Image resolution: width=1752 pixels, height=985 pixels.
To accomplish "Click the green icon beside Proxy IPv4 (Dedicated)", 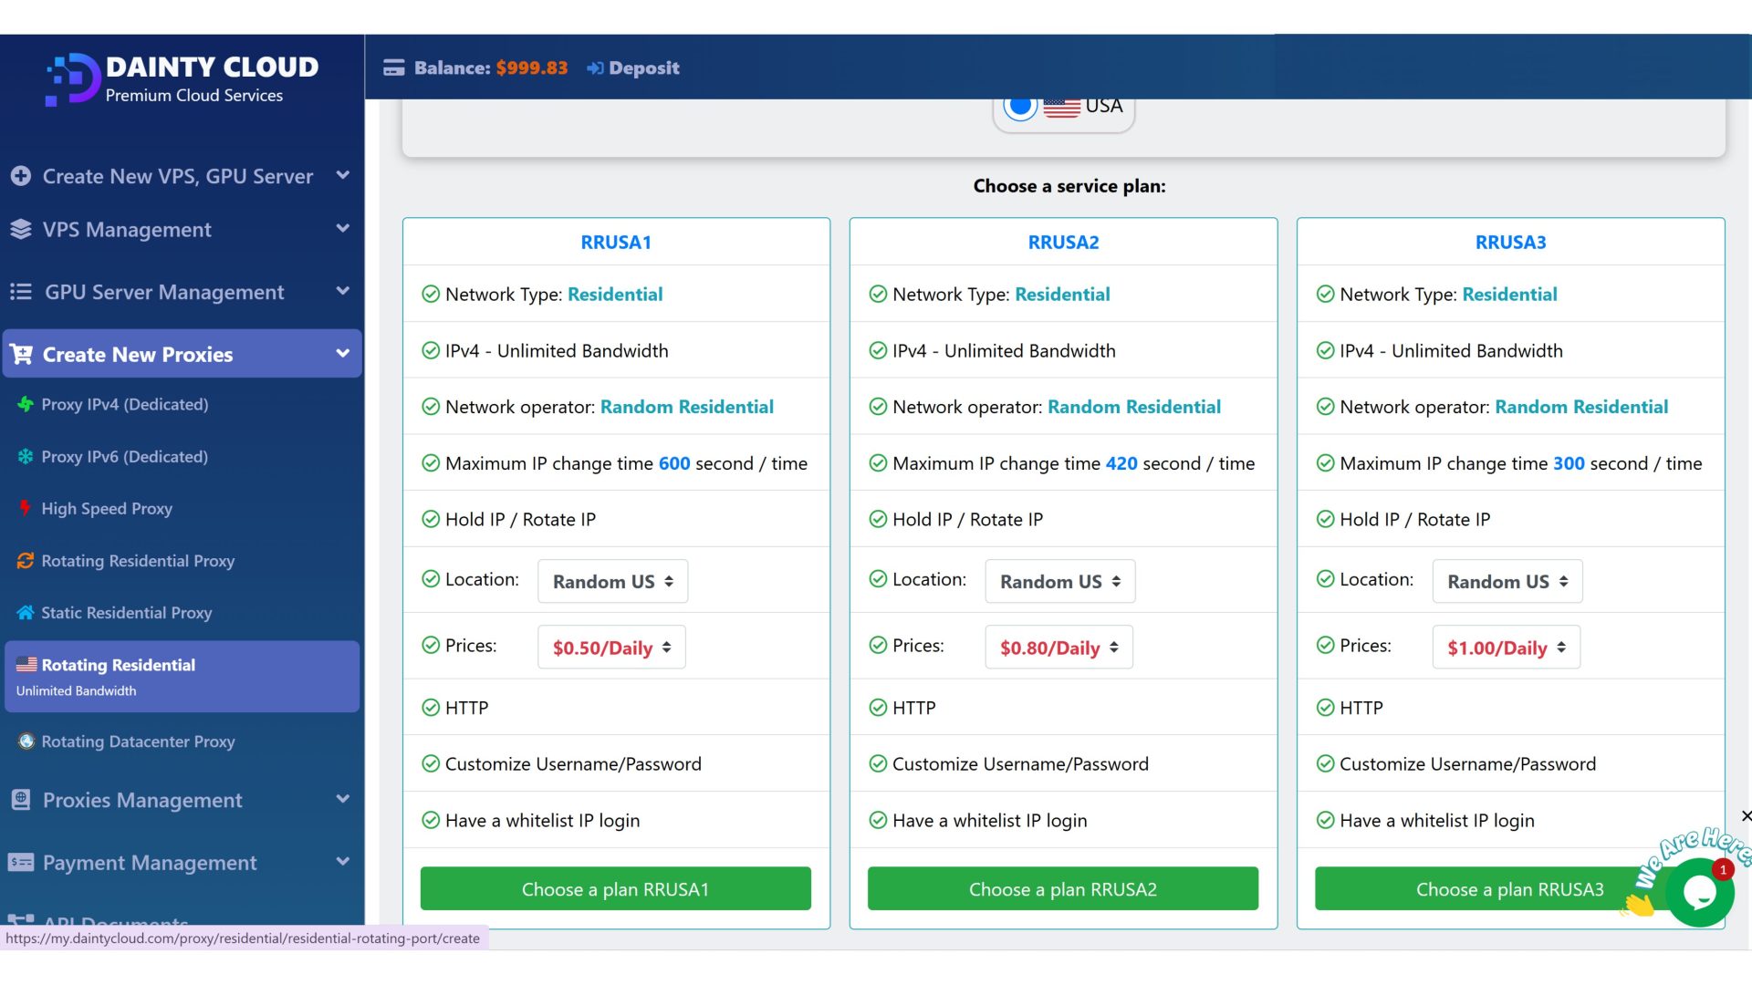I will click(x=26, y=404).
